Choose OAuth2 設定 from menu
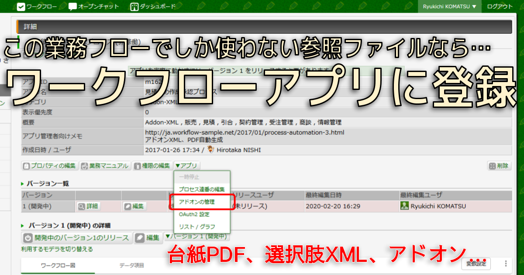The height and width of the screenshot is (275, 524). [202, 215]
